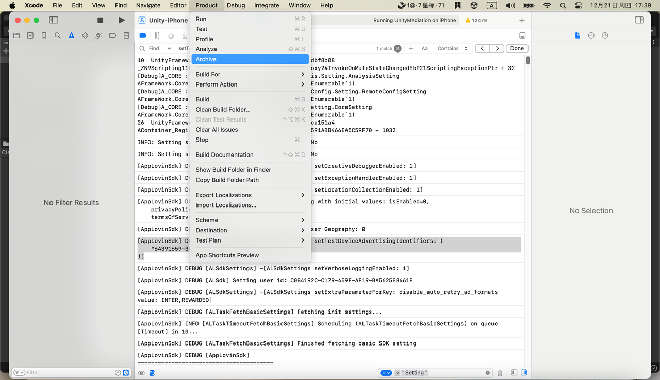This screenshot has width=660, height=380.
Task: Toggle the inspectors panel button at top right
Action: coord(639,20)
